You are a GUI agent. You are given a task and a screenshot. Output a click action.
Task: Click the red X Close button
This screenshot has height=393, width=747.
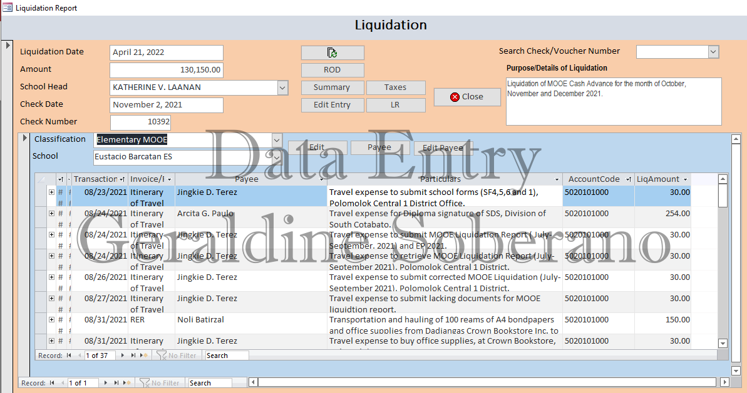[467, 97]
